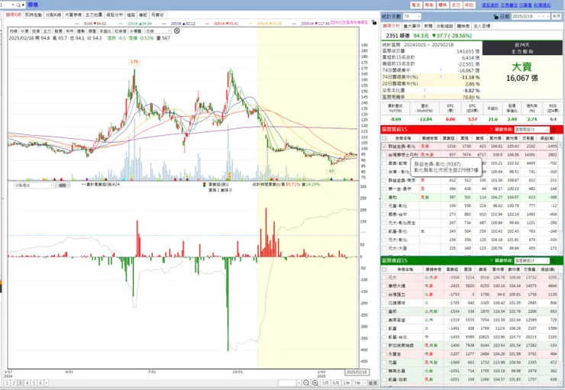Check the box for 元大-大里
The image size is (565, 390).
click(x=384, y=248)
